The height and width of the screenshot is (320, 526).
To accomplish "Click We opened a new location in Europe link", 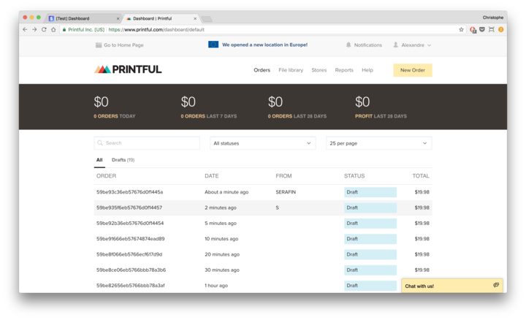I will pos(264,45).
